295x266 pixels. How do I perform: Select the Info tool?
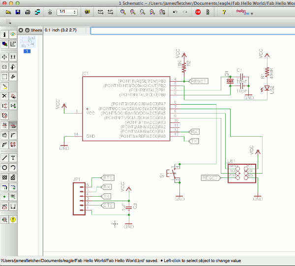click(4, 34)
